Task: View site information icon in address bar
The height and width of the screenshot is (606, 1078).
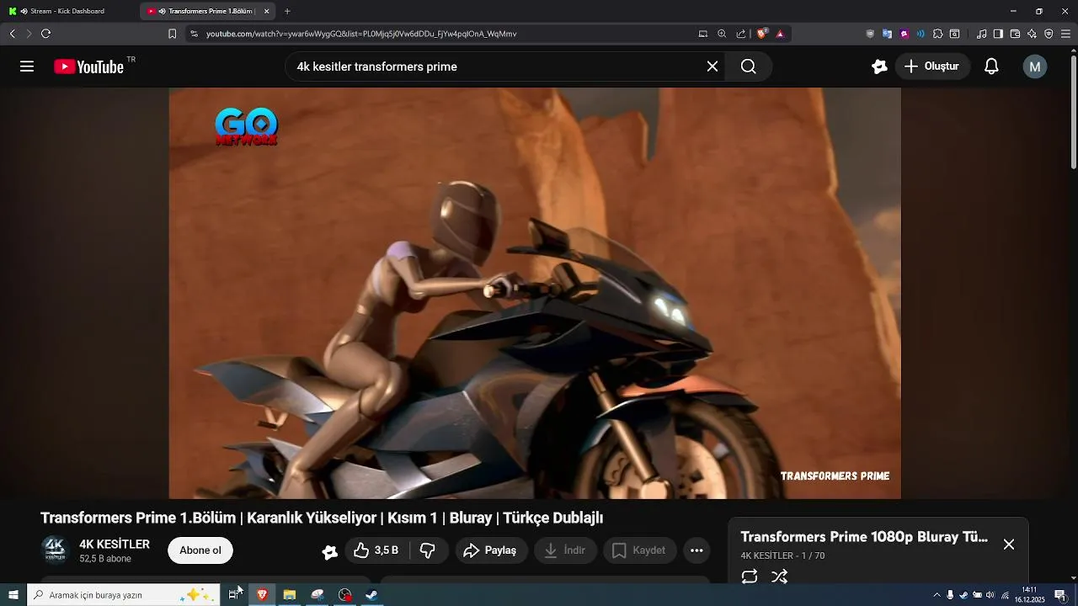Action: click(194, 34)
